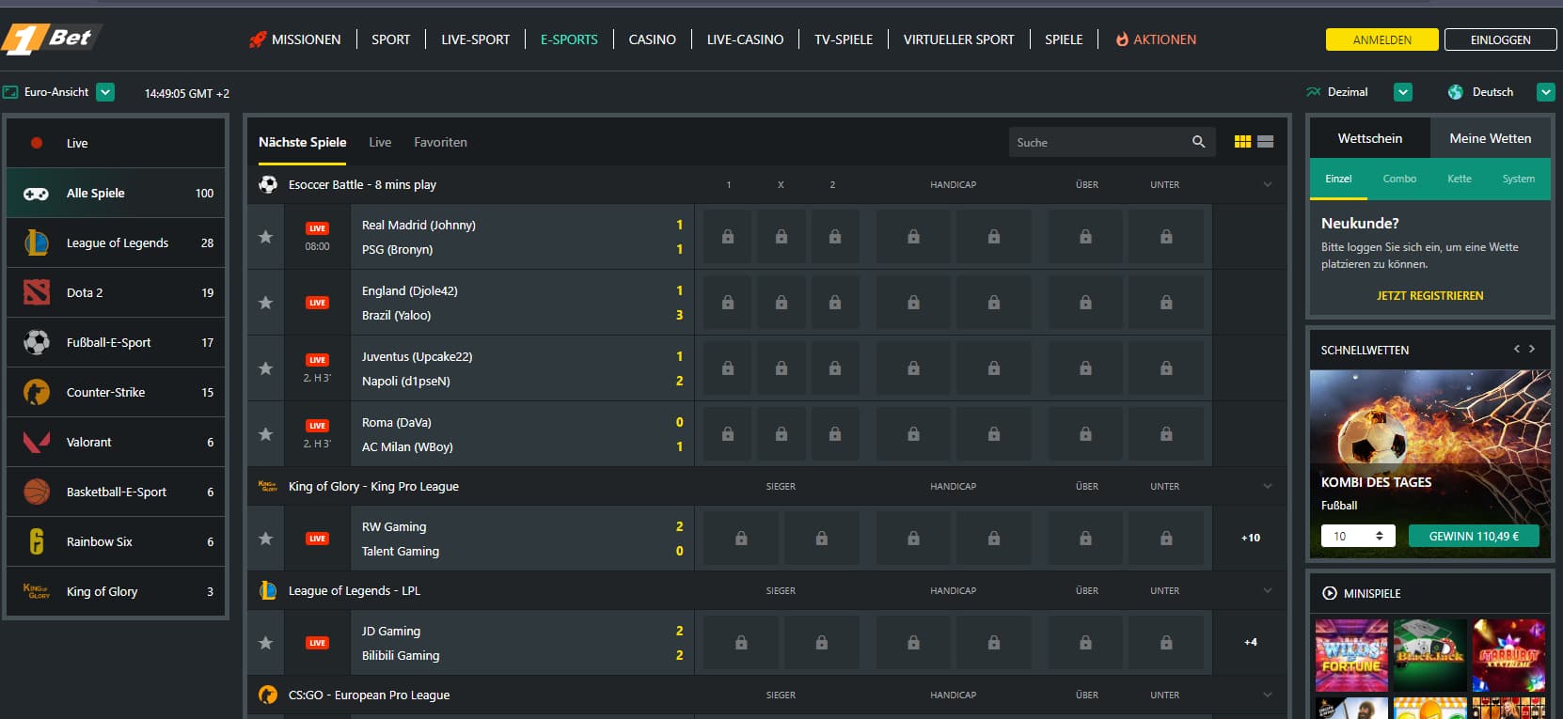Image resolution: width=1563 pixels, height=719 pixels.
Task: Select the E-Sports menu item
Action: click(x=569, y=39)
